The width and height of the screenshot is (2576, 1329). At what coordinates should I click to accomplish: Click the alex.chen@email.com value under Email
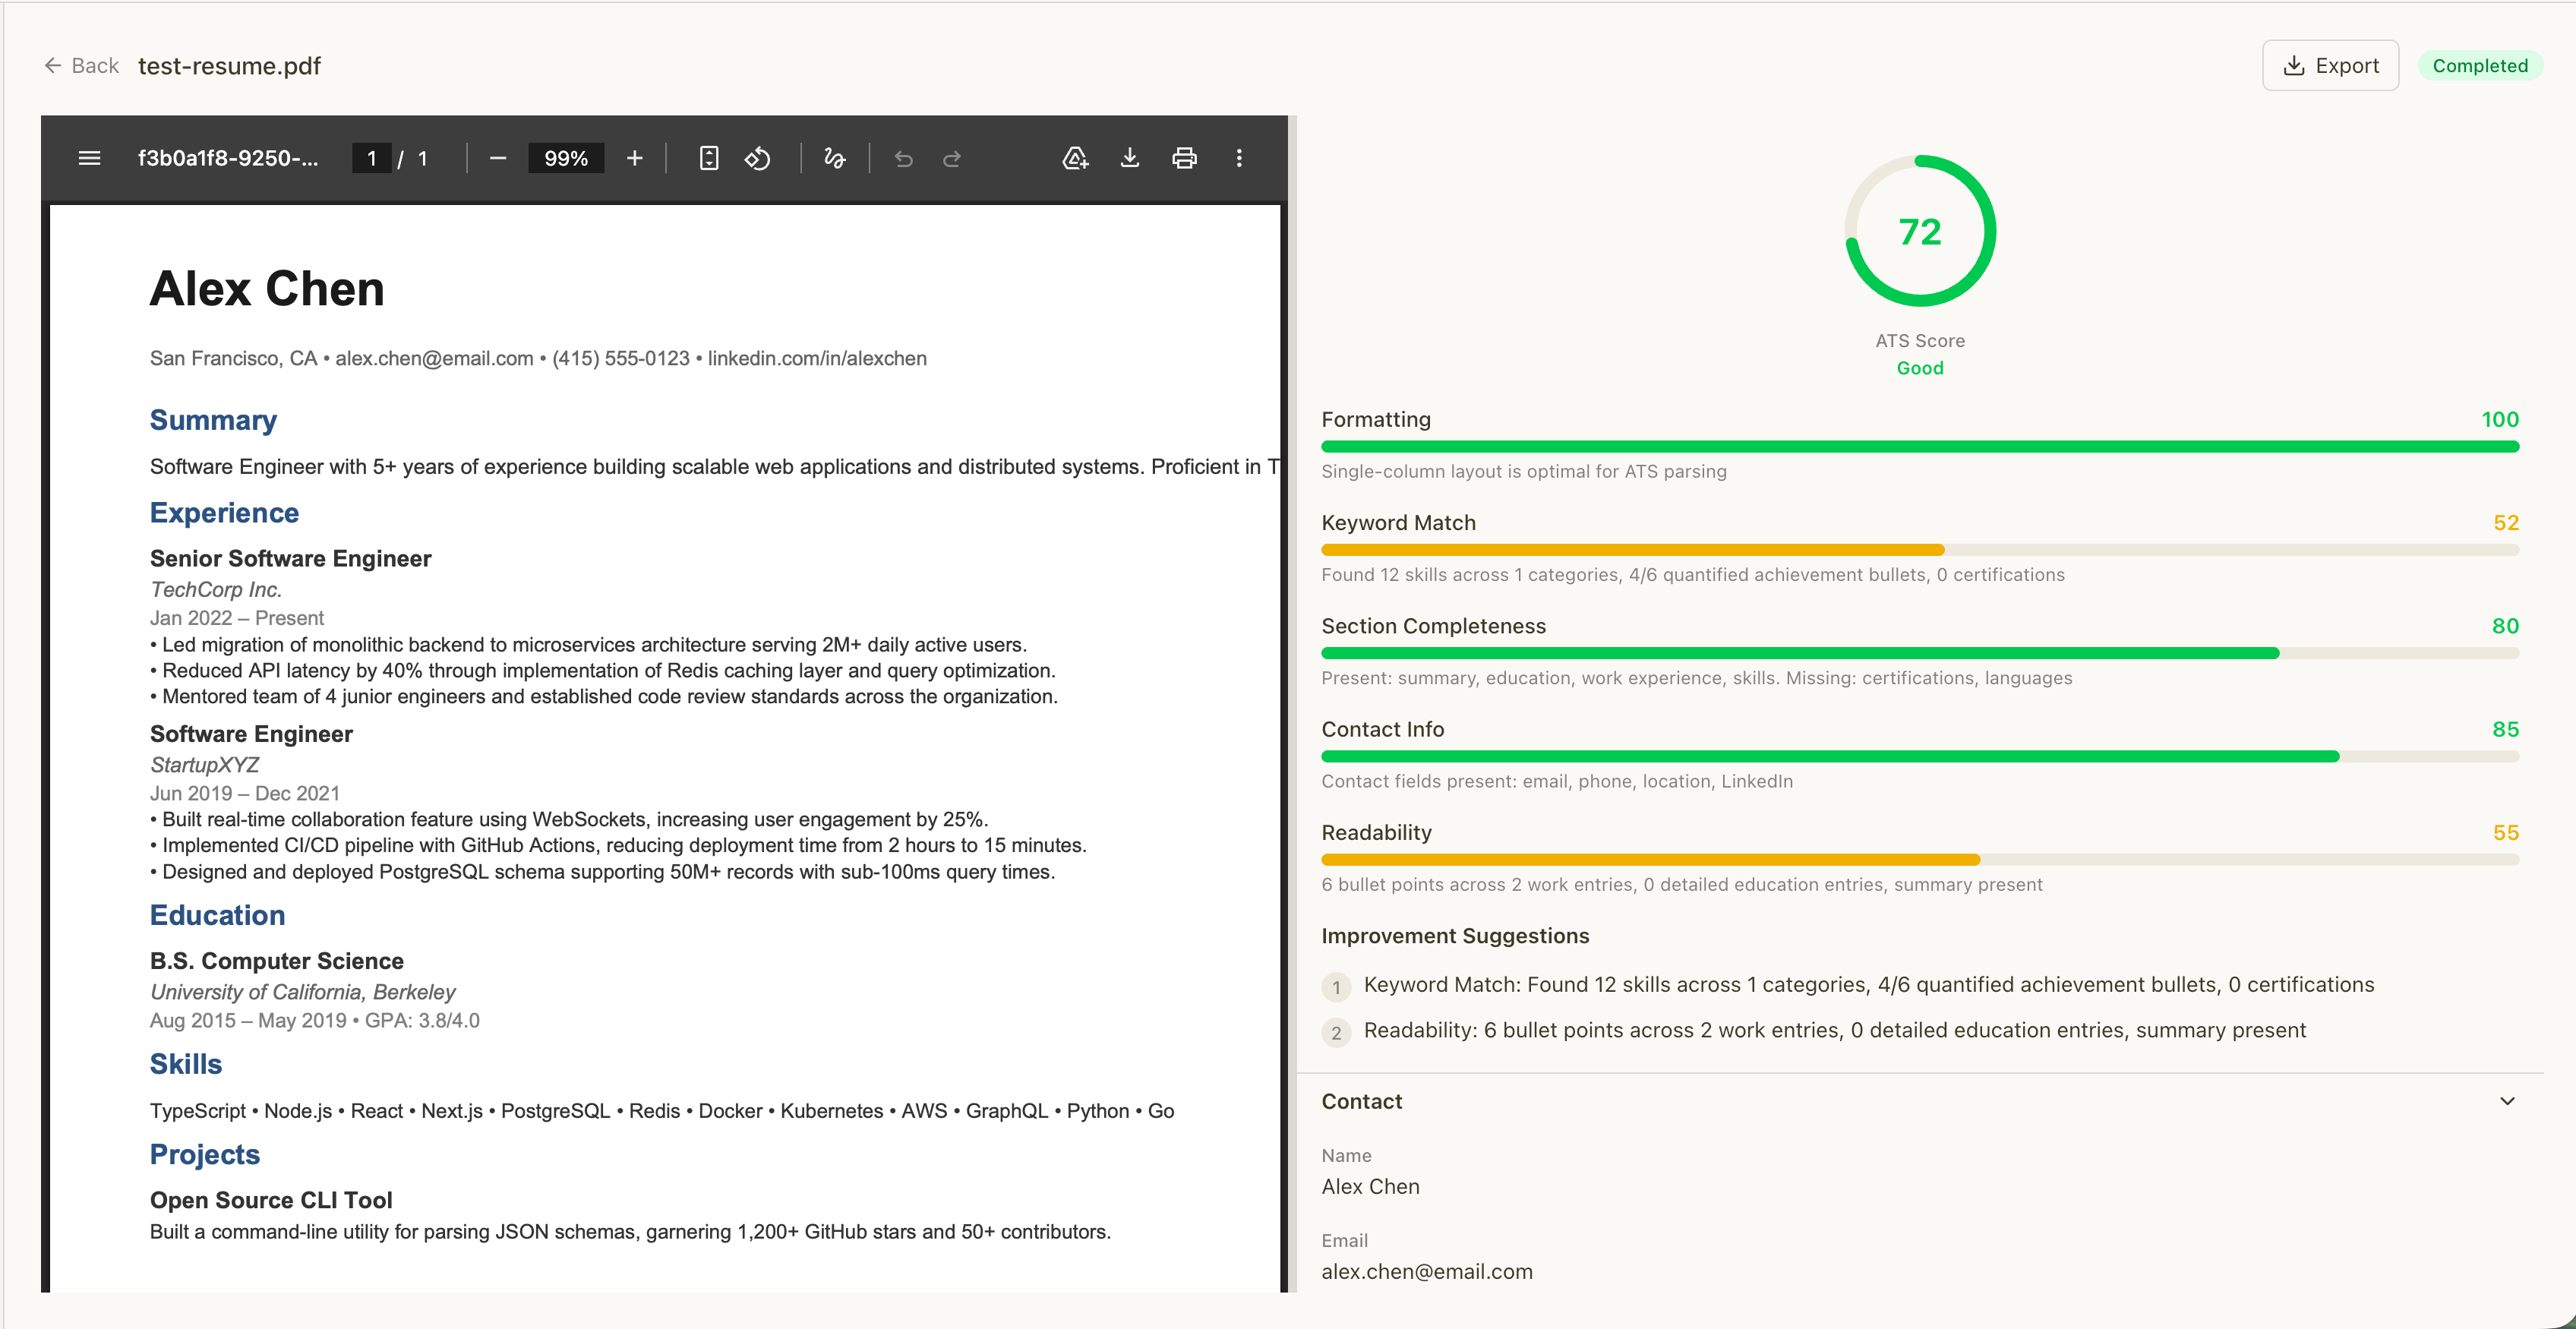click(1426, 1272)
